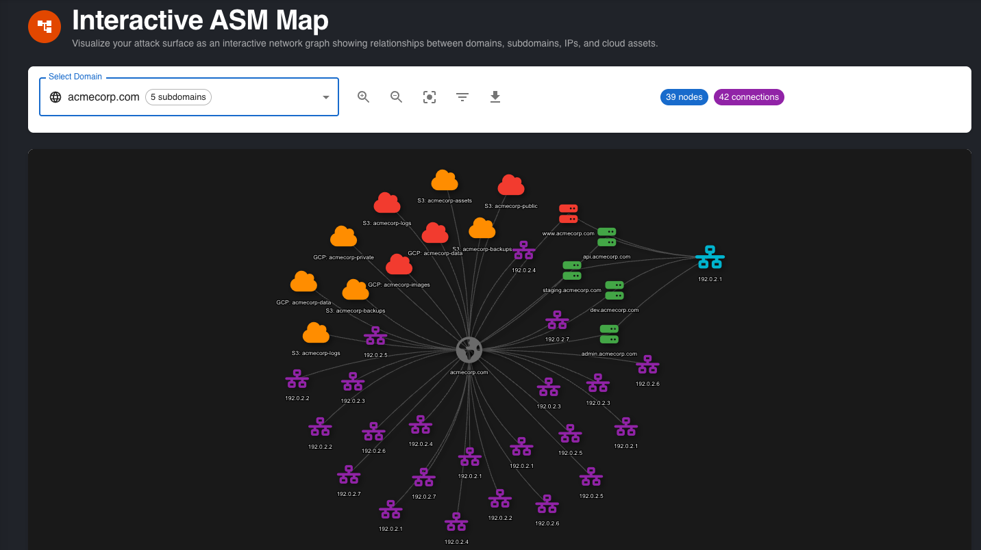
Task: Select the admin.acmecorp.com server node
Action: (609, 334)
